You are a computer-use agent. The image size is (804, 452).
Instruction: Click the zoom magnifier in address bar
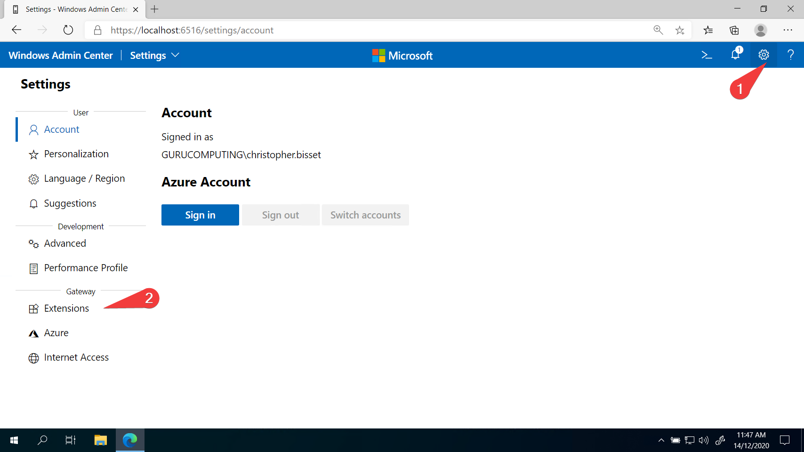tap(658, 30)
